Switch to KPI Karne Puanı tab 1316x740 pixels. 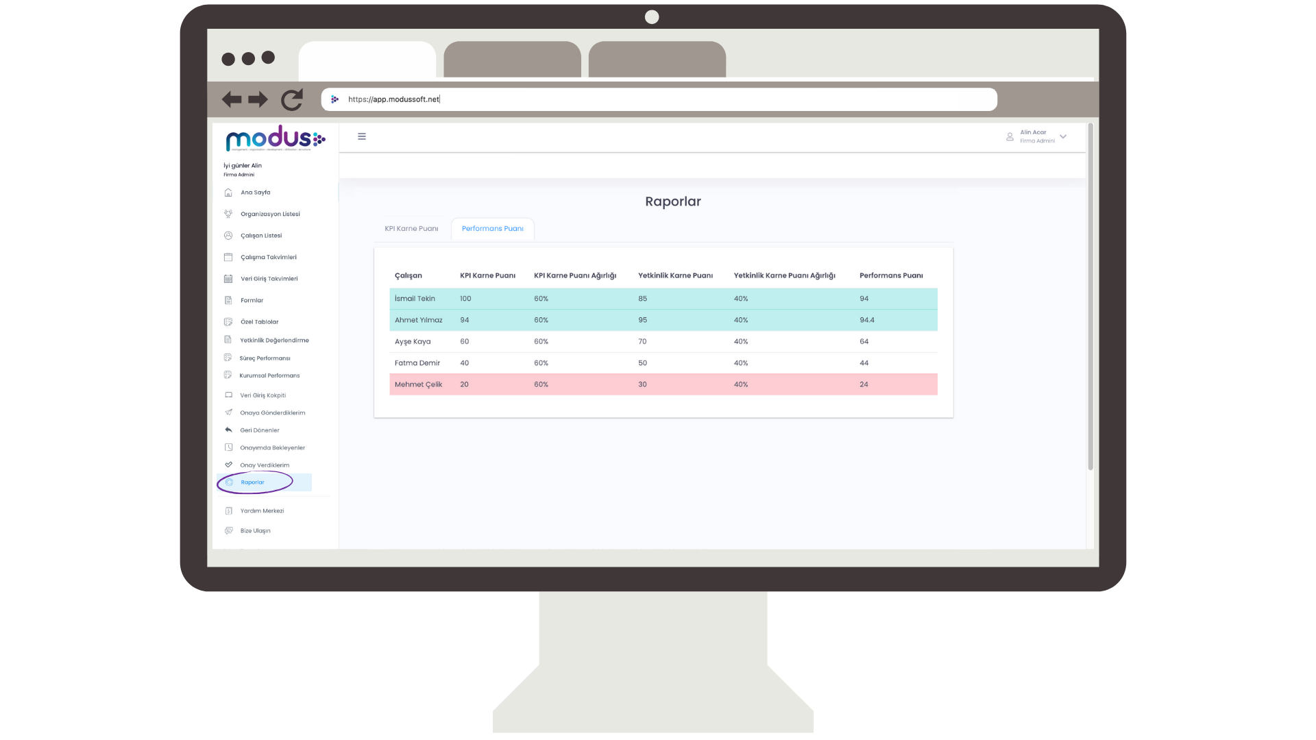[x=411, y=229]
